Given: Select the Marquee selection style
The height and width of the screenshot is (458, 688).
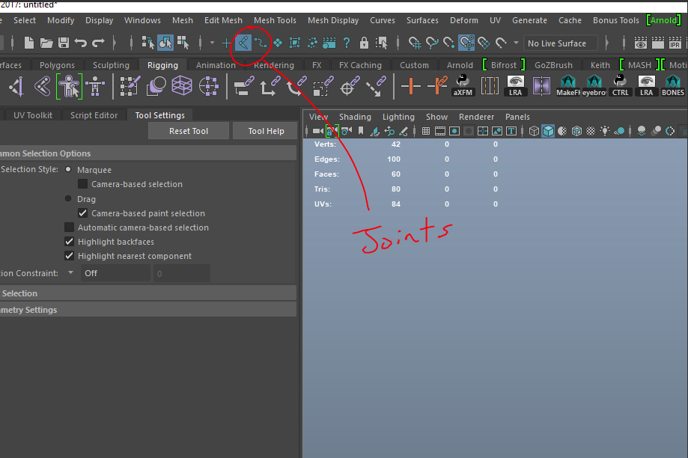Looking at the screenshot, I should tap(68, 169).
